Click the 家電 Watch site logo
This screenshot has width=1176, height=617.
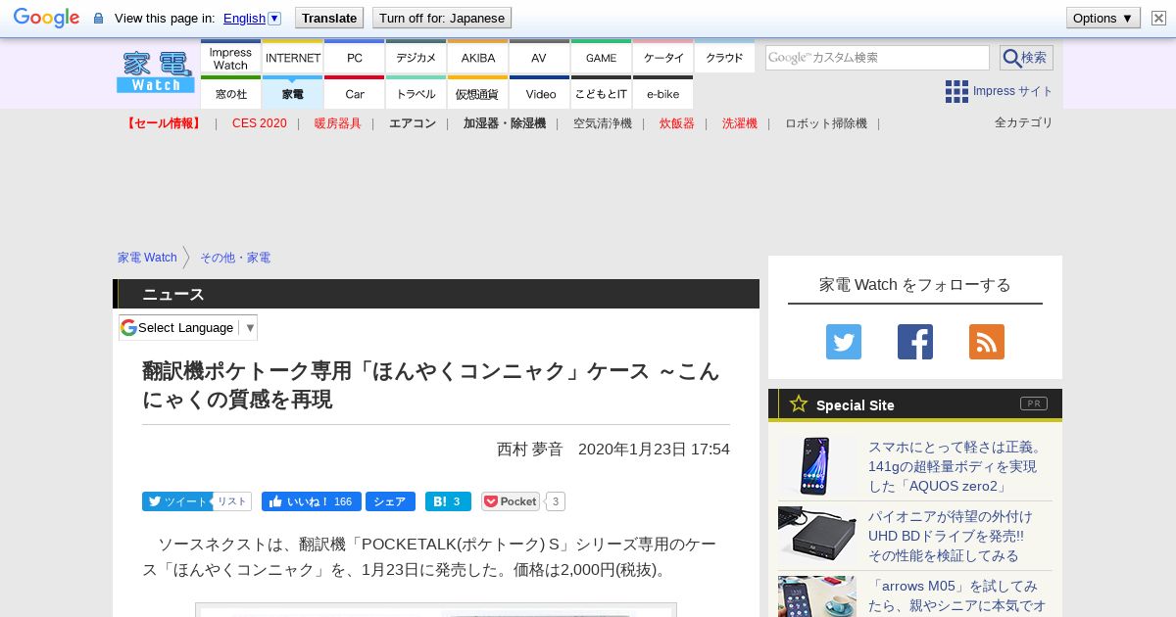pyautogui.click(x=156, y=73)
